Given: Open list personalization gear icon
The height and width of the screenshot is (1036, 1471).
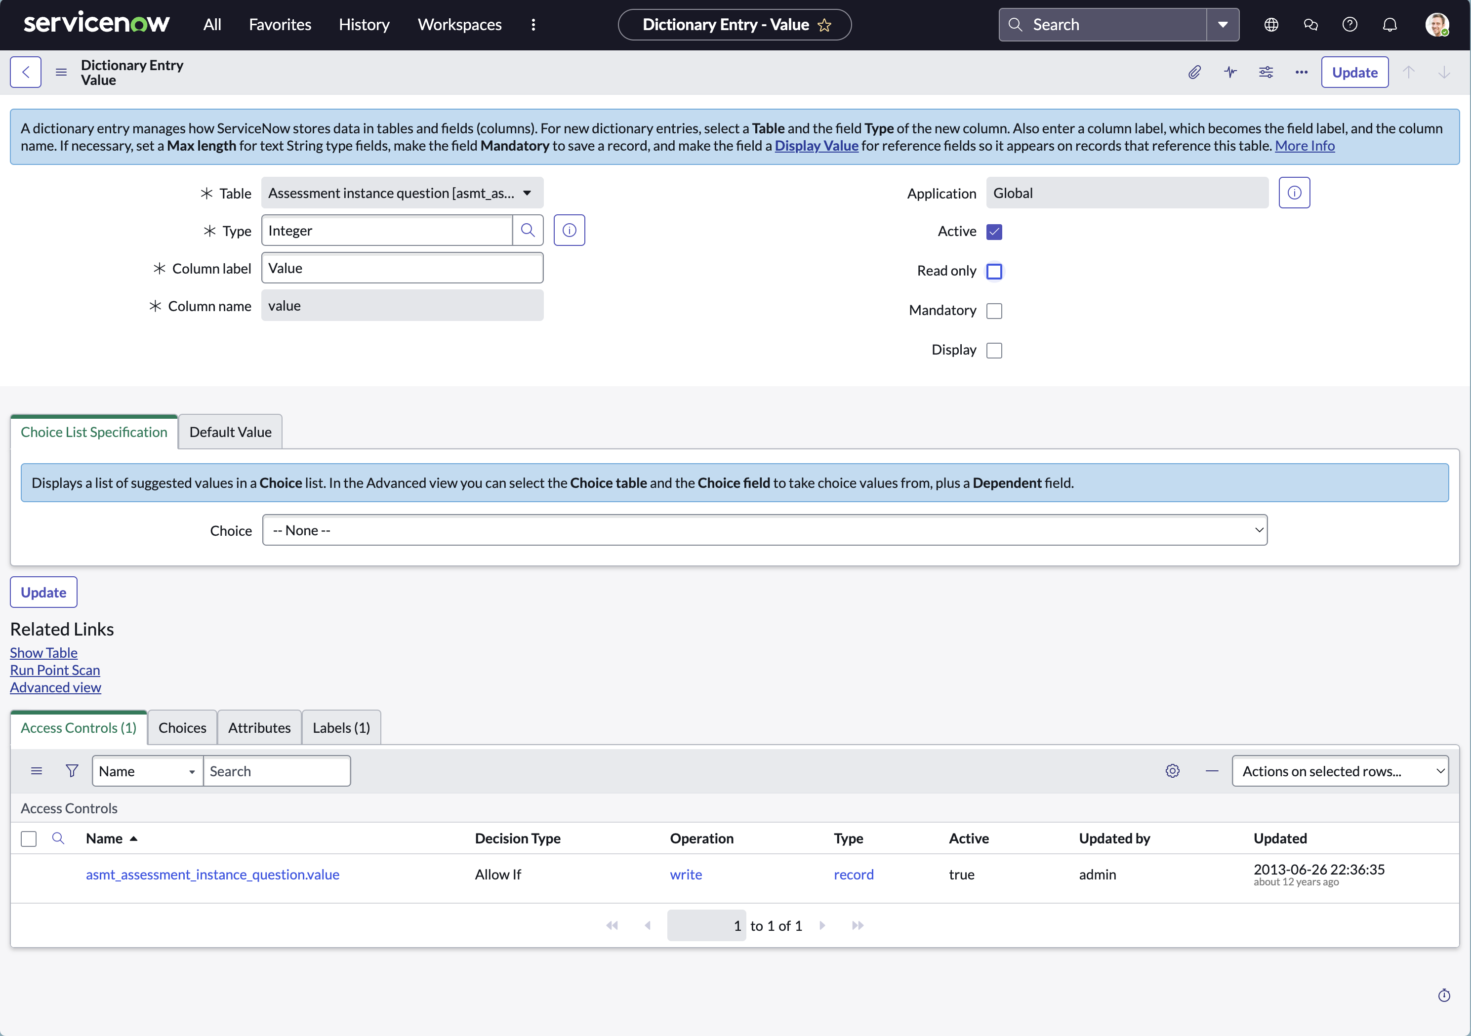Looking at the screenshot, I should click(1173, 771).
